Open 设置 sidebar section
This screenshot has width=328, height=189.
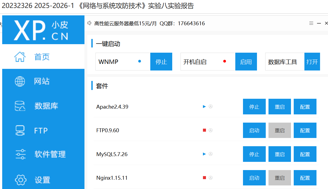click(43, 180)
